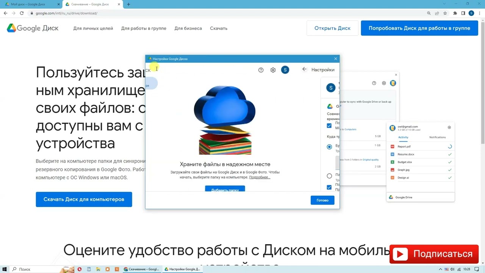
Task: Open the Для работы в группе nav item
Action: click(x=144, y=28)
